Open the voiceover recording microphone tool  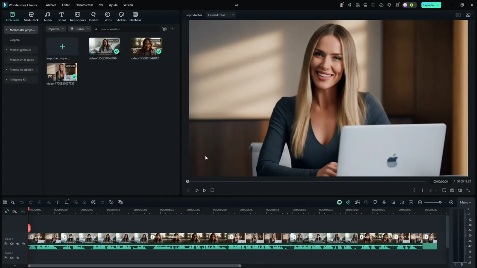click(384, 202)
